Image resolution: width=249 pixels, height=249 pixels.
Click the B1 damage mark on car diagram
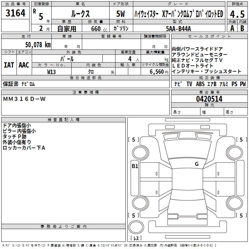[x=134, y=166]
